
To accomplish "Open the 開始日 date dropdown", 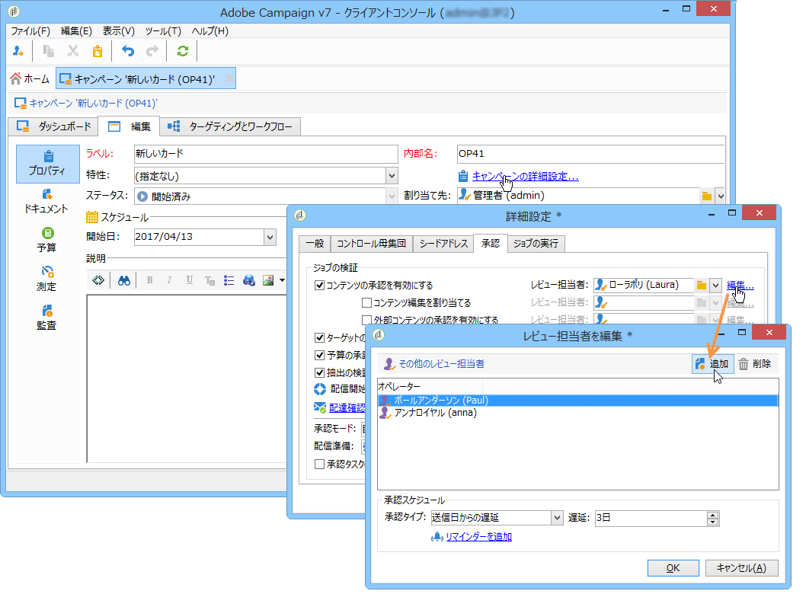I will (x=270, y=237).
